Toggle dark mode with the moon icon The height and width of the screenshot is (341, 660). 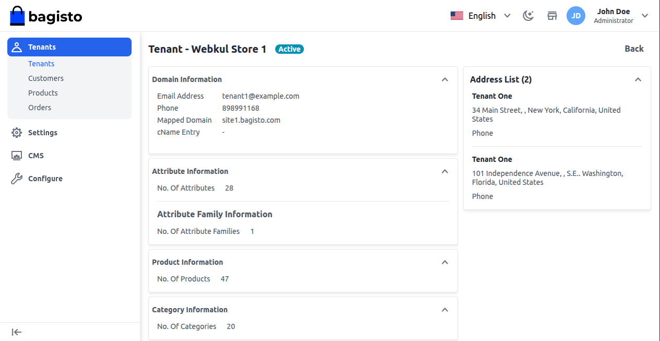click(x=528, y=16)
